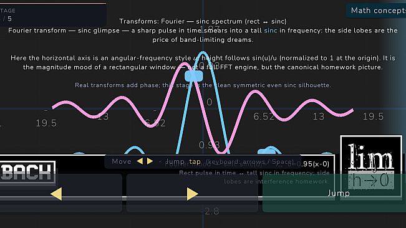Click the positive '6.52' axis label
Viewport: 406px width, 228px height.
264,116
